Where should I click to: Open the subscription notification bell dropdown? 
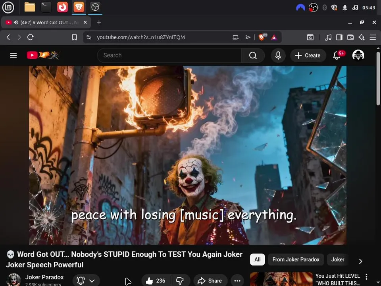[86, 280]
